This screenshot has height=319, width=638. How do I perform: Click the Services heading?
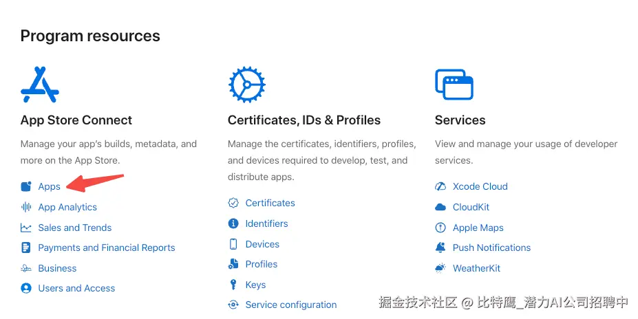click(x=460, y=120)
